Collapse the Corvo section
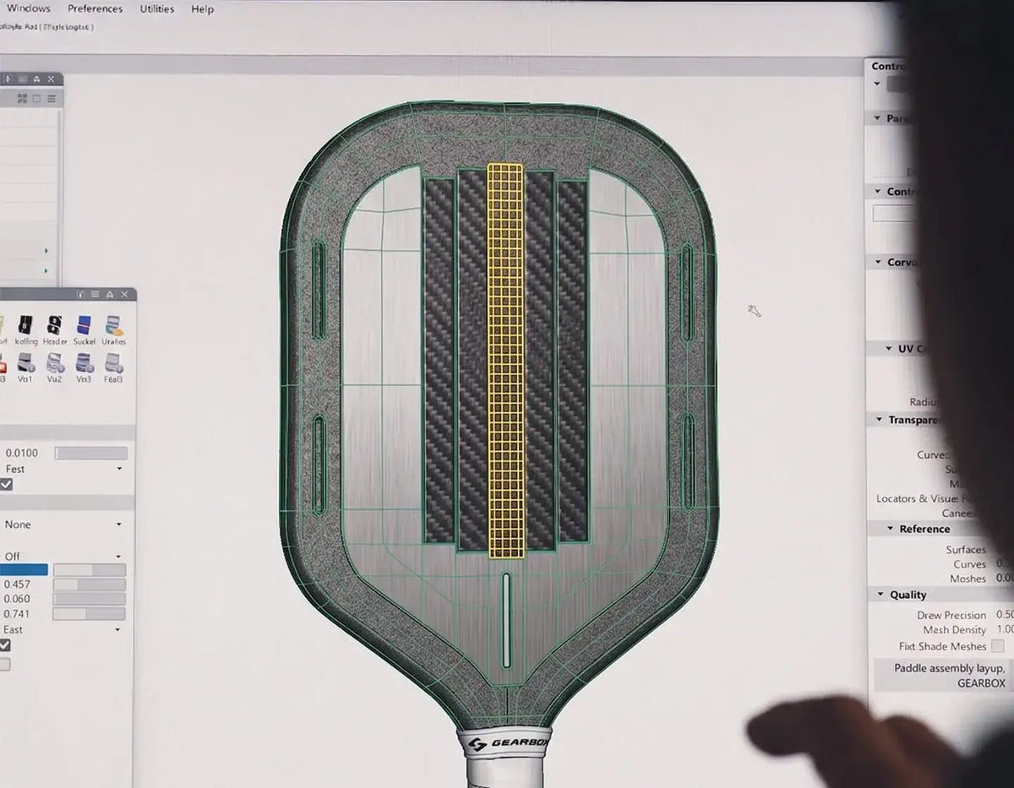1014x788 pixels. (877, 263)
